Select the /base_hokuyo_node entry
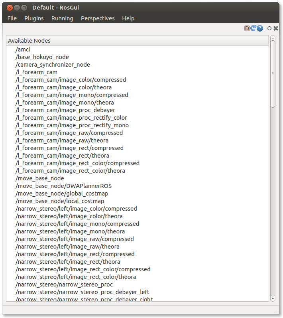Screen dimensions: 283x318 click(x=42, y=57)
